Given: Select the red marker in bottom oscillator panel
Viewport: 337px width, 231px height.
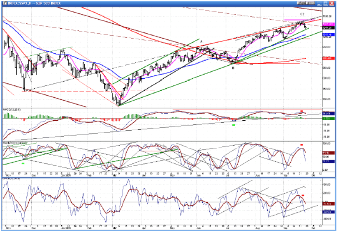Looking at the screenshot, I should click(x=303, y=195).
